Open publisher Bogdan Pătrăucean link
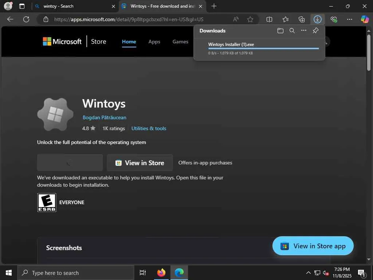 [105, 117]
